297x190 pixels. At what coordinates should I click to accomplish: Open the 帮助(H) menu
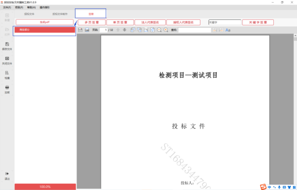tap(31, 7)
